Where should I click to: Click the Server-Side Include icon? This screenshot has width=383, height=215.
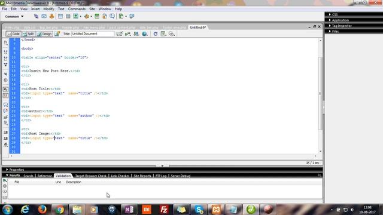[x=105, y=16]
